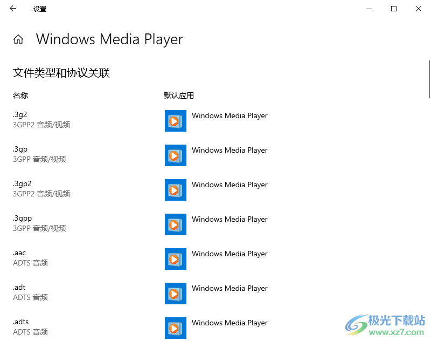Click the 设置 window title

point(40,9)
